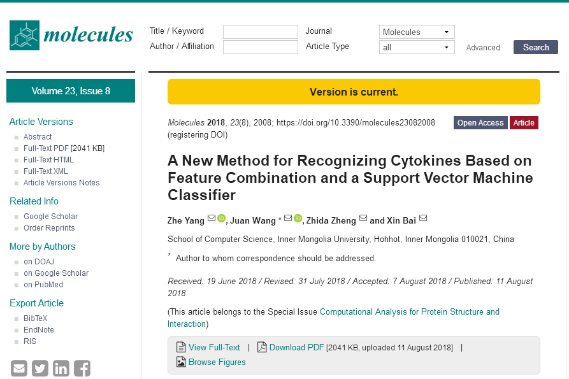Share the article on Twitter
The height and width of the screenshot is (379, 569).
[40, 368]
